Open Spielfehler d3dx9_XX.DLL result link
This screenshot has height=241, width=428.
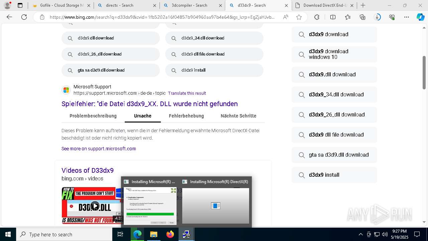[149, 104]
